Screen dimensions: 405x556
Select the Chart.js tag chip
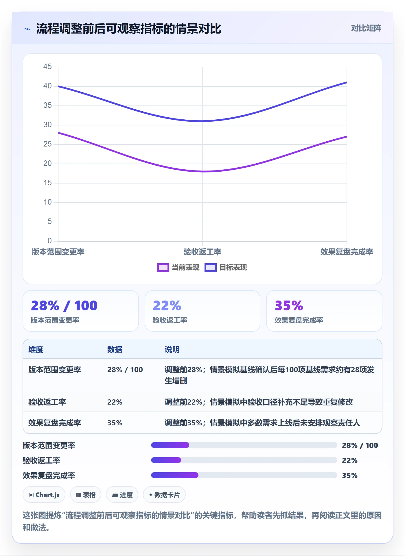click(x=44, y=495)
